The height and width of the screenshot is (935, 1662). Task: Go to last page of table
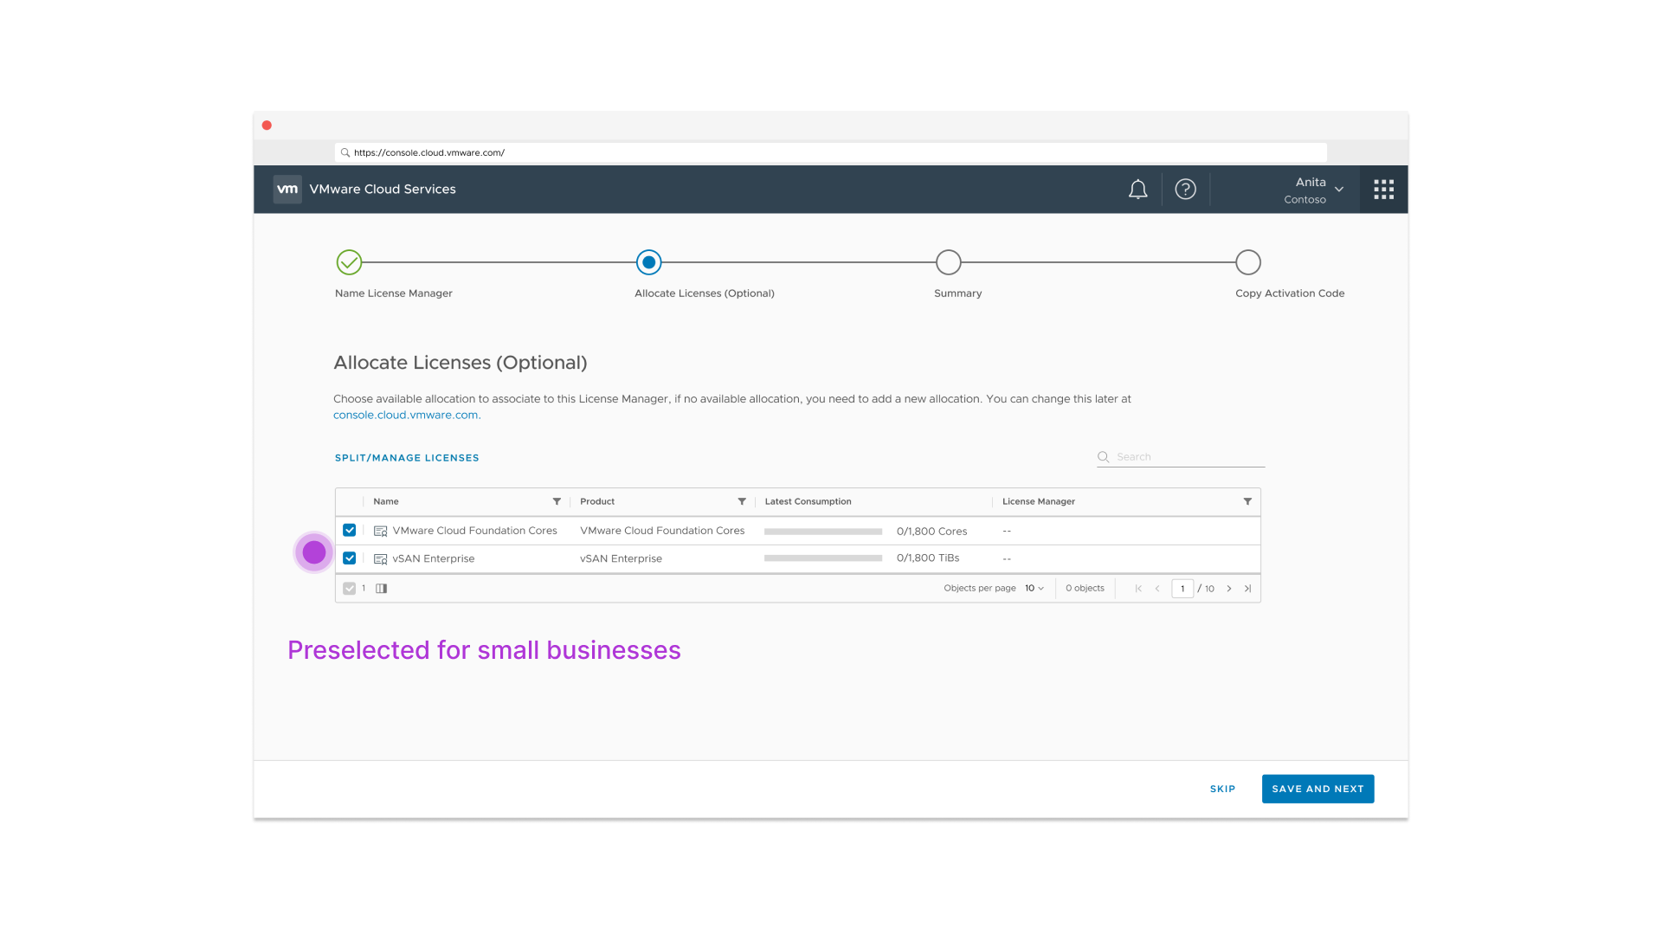pyautogui.click(x=1247, y=589)
